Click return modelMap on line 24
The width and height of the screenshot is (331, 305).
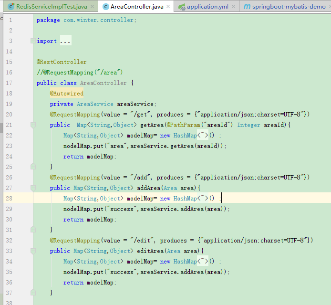90,157
